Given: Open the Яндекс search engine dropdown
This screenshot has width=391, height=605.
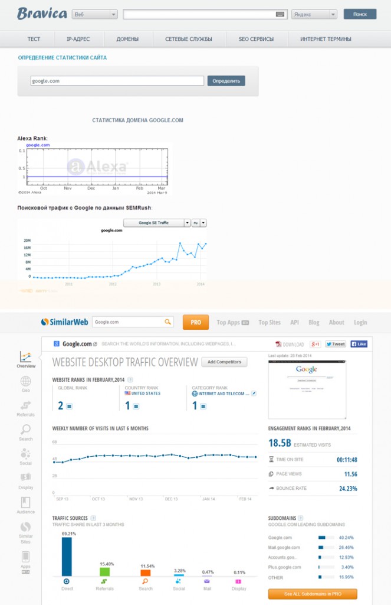Looking at the screenshot, I should [314, 14].
